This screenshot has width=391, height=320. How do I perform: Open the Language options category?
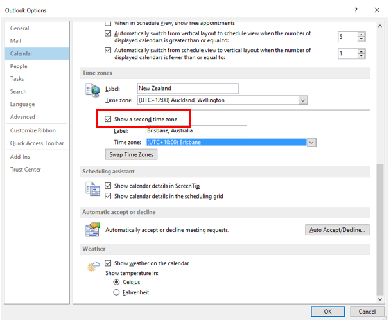(37, 104)
